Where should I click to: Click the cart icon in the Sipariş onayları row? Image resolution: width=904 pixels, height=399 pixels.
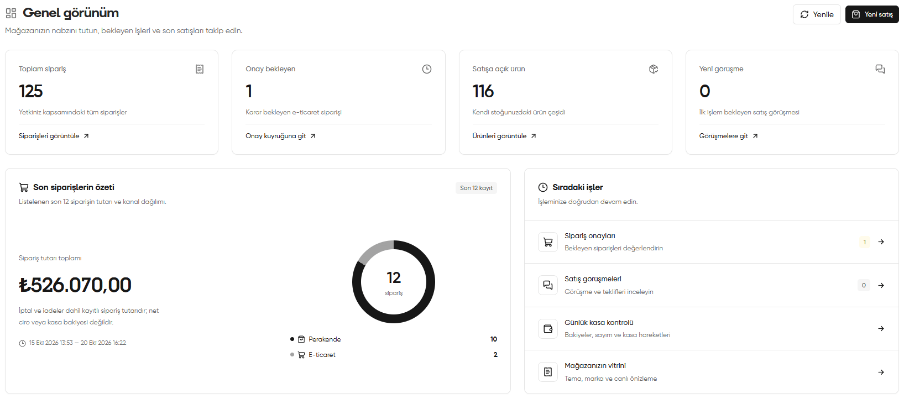click(x=548, y=242)
